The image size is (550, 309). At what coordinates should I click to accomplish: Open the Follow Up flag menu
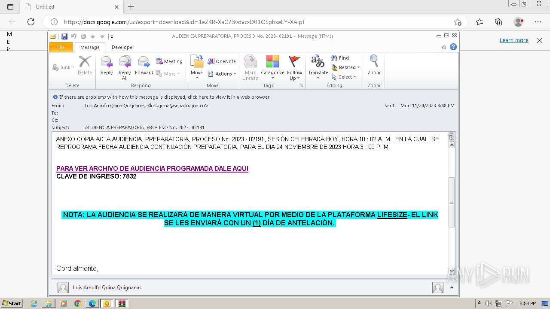(x=295, y=68)
